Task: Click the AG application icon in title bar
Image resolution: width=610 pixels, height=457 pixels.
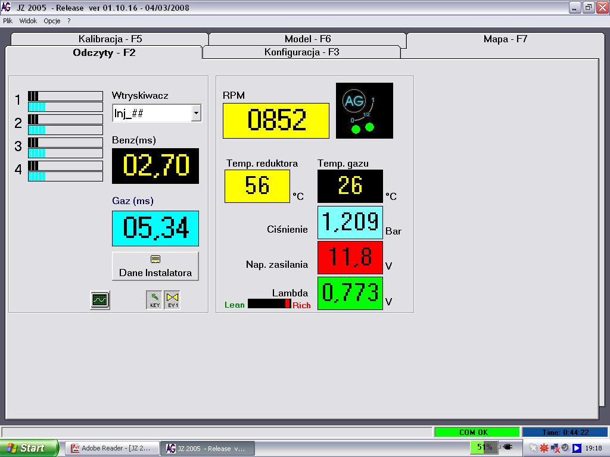Action: click(x=6, y=7)
